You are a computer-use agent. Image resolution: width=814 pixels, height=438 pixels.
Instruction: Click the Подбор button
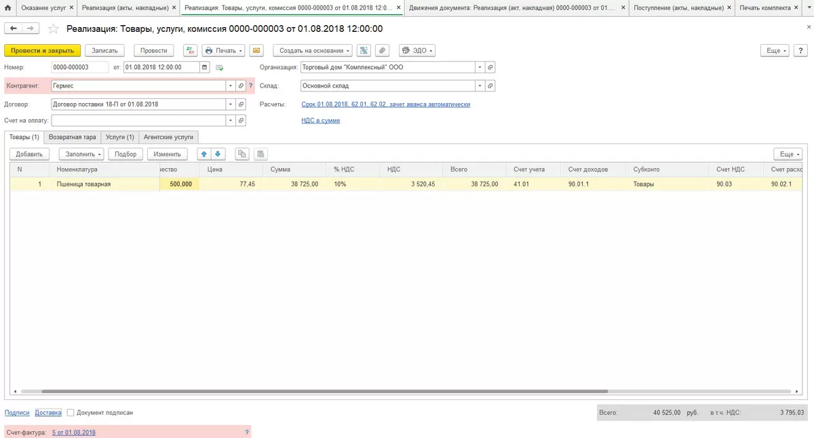click(125, 154)
